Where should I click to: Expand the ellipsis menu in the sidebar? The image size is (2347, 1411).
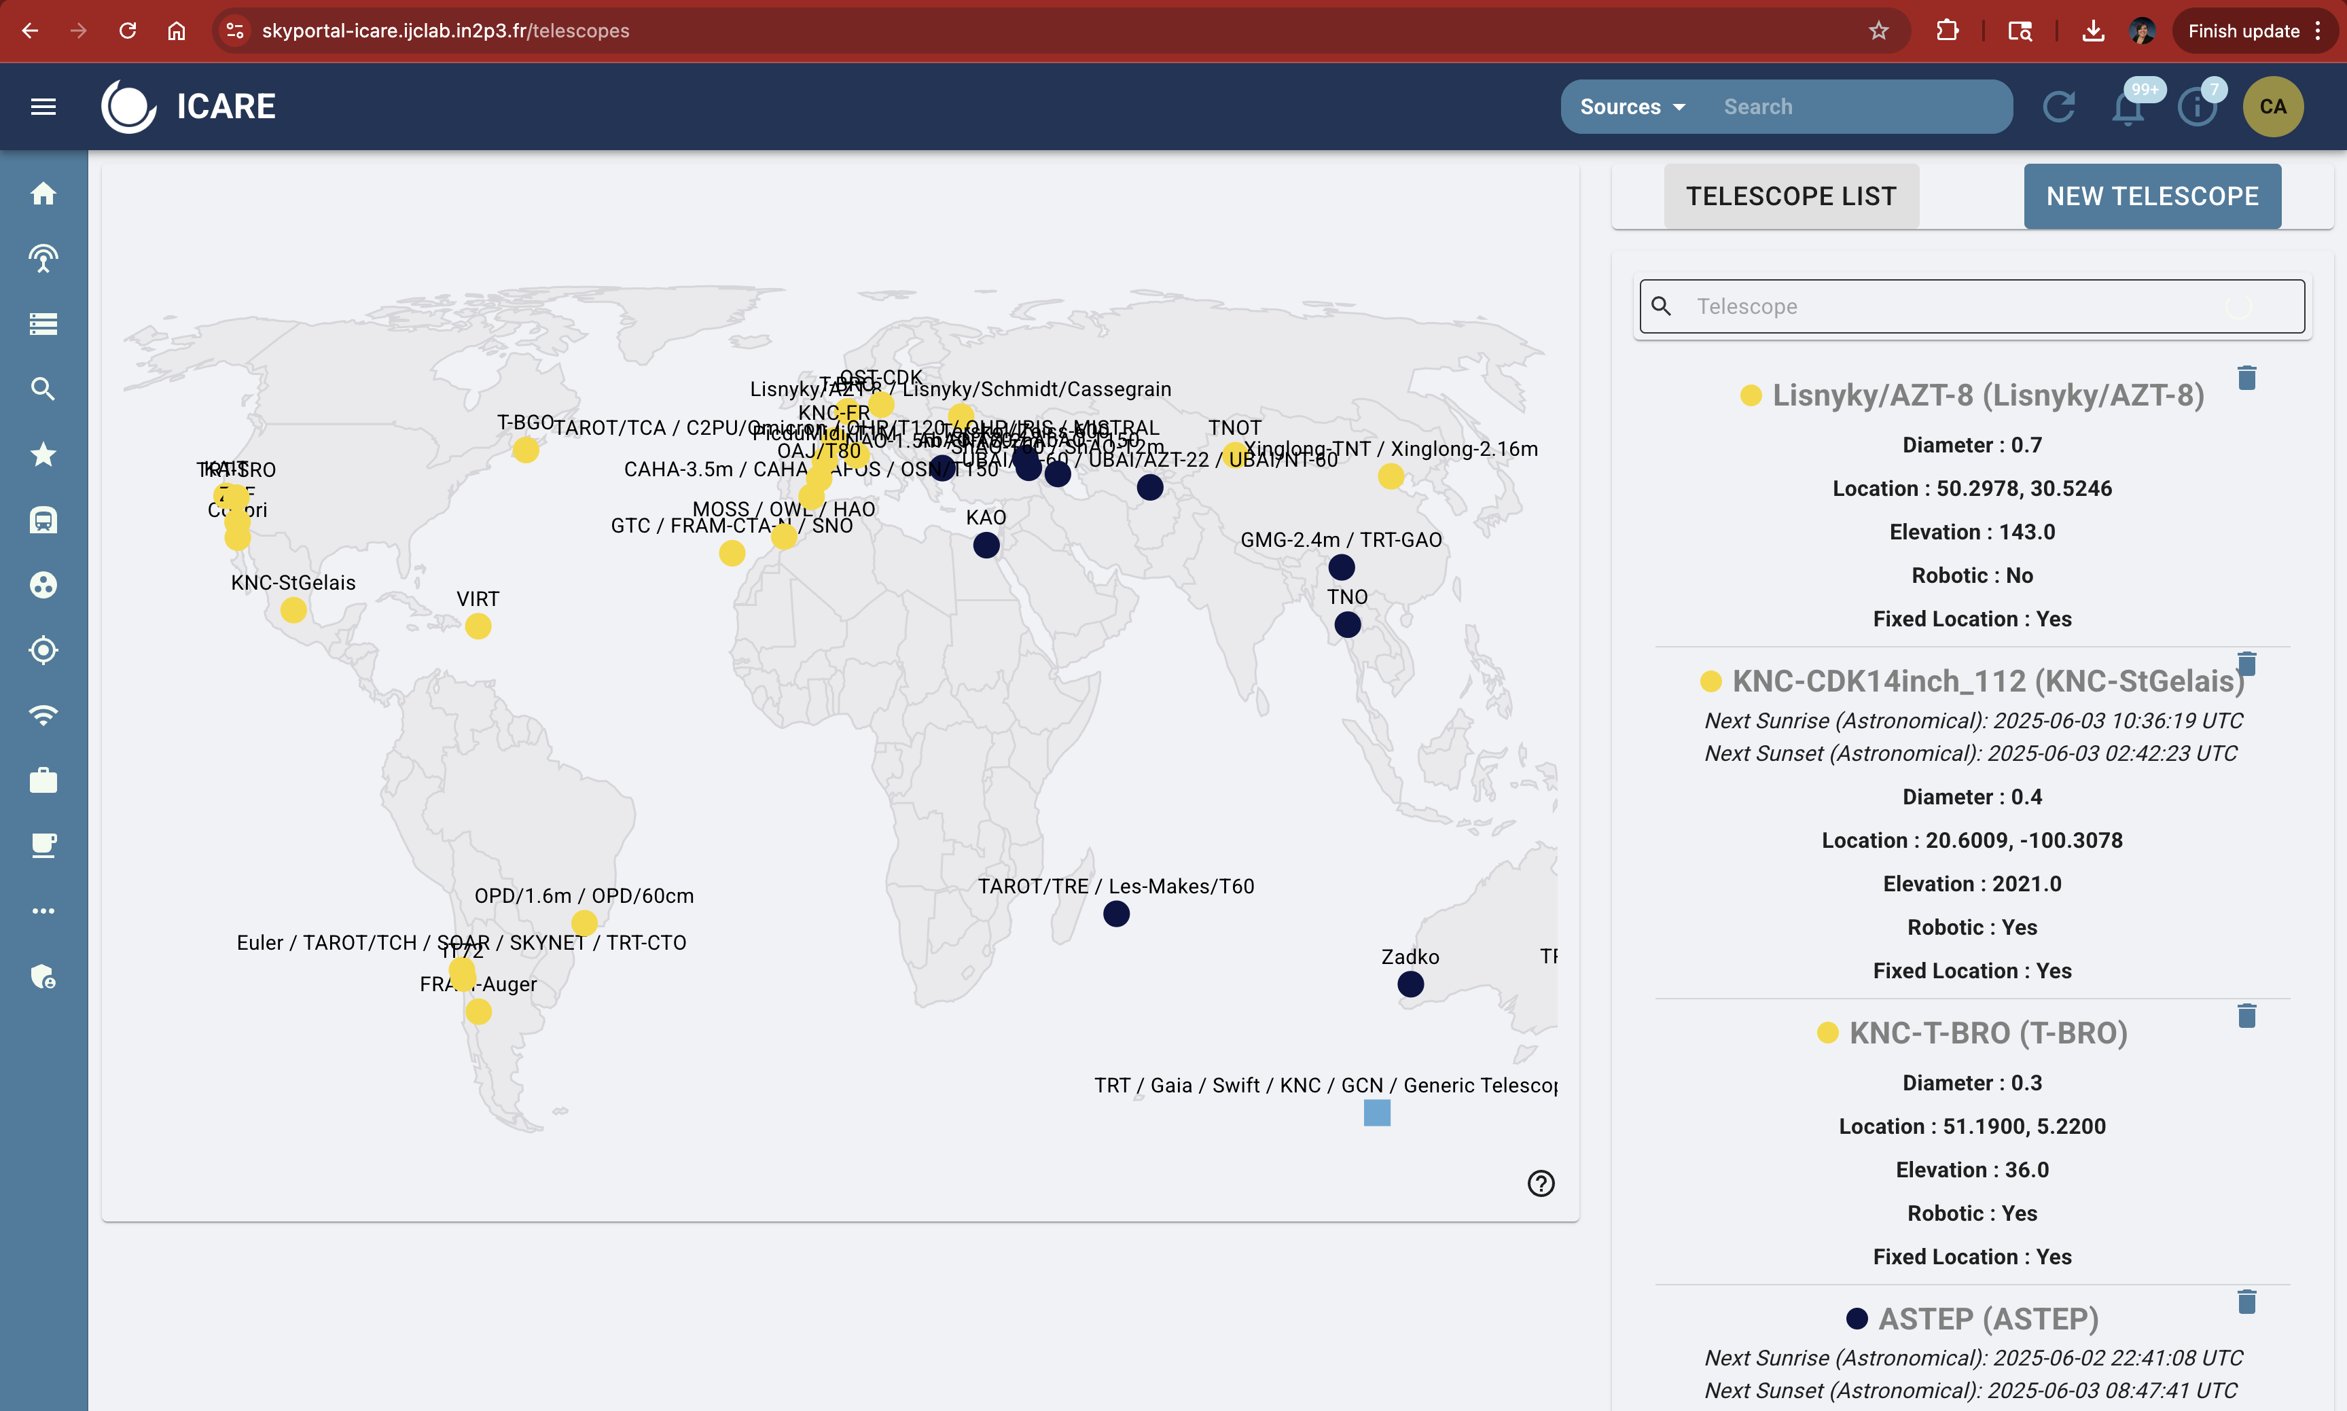43,911
